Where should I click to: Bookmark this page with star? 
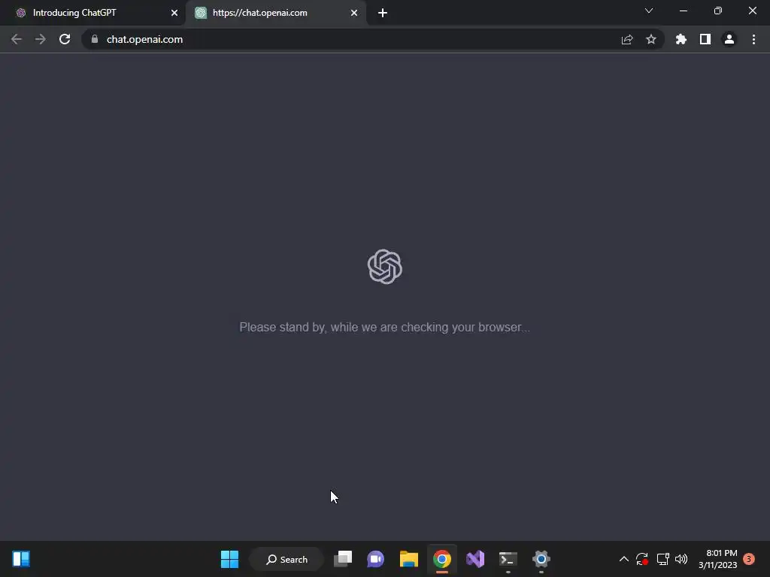click(651, 39)
